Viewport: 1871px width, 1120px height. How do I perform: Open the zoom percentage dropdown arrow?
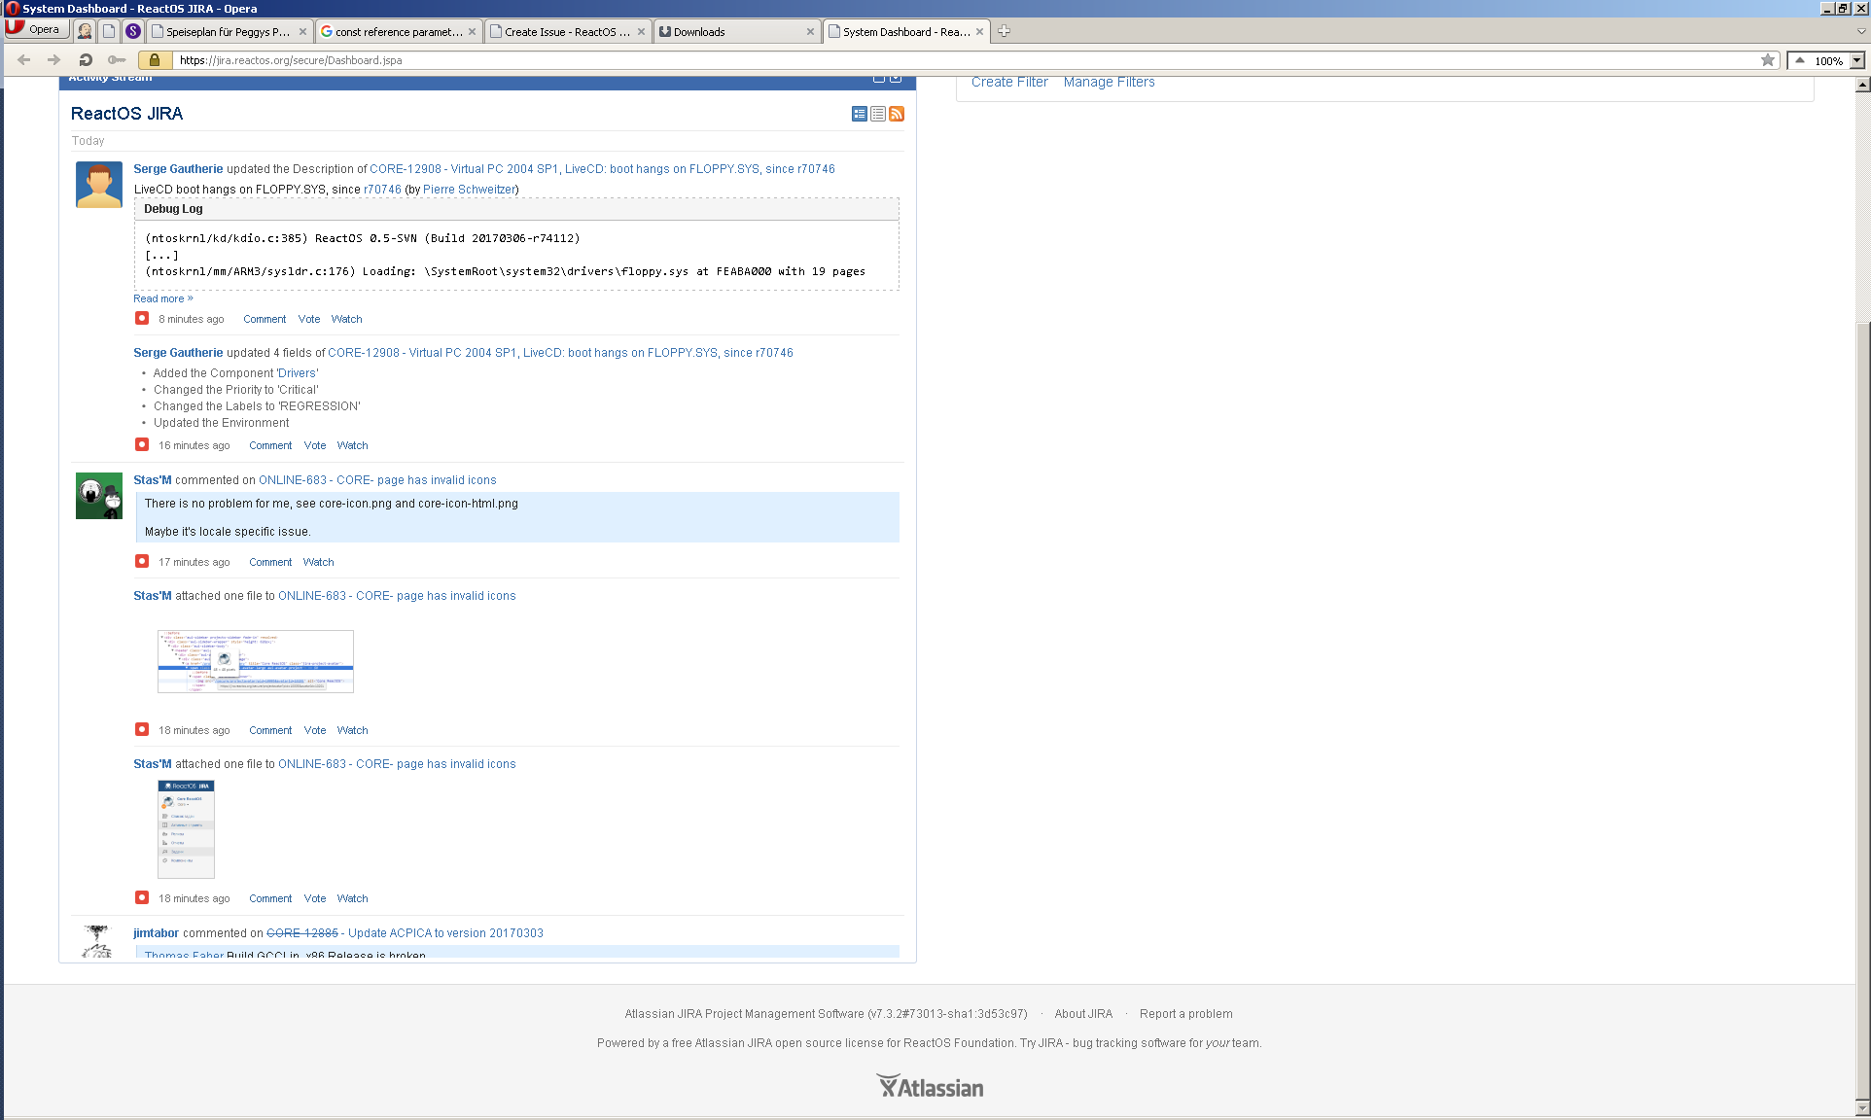[1856, 60]
